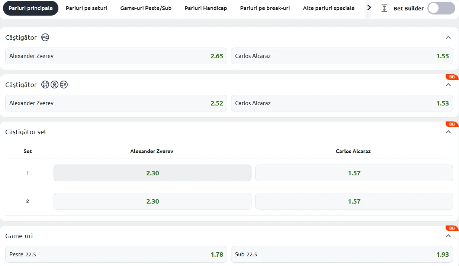Choose Sub 22.5 at 1.93
This screenshot has width=459, height=266.
click(x=342, y=254)
